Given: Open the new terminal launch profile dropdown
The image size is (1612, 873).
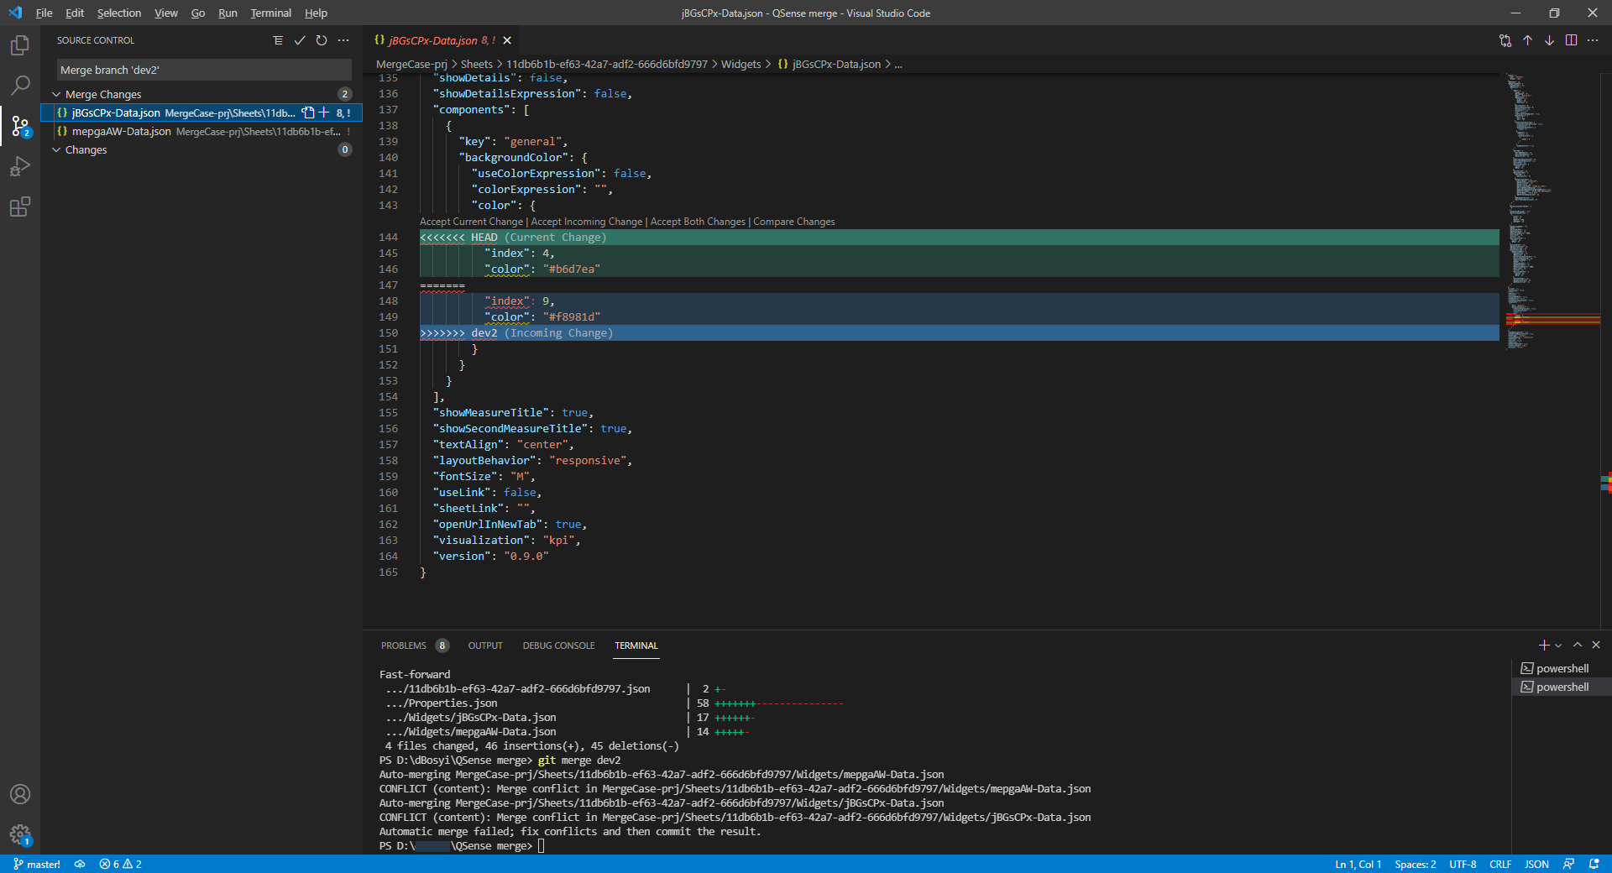Looking at the screenshot, I should click(1558, 646).
